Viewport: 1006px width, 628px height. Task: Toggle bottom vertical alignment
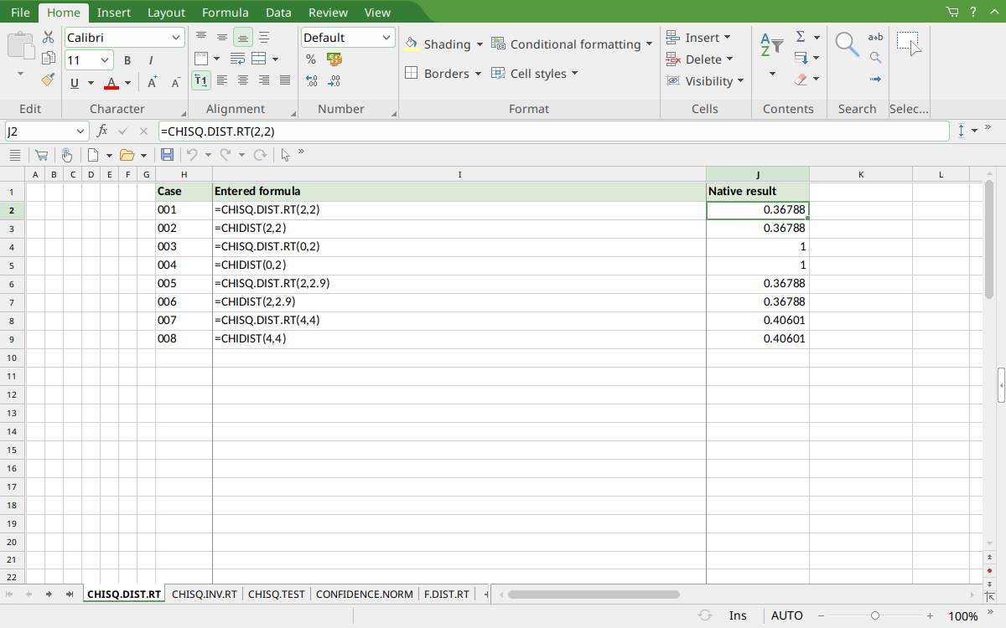pos(243,37)
